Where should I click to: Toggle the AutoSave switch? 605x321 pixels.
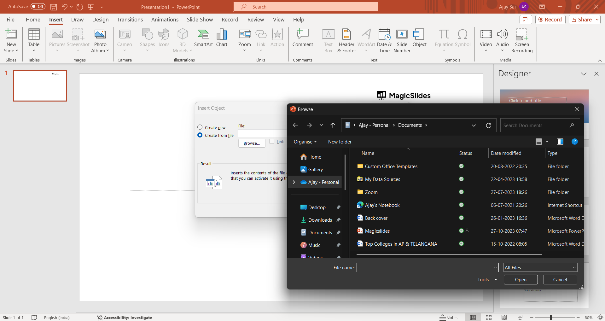click(x=38, y=7)
